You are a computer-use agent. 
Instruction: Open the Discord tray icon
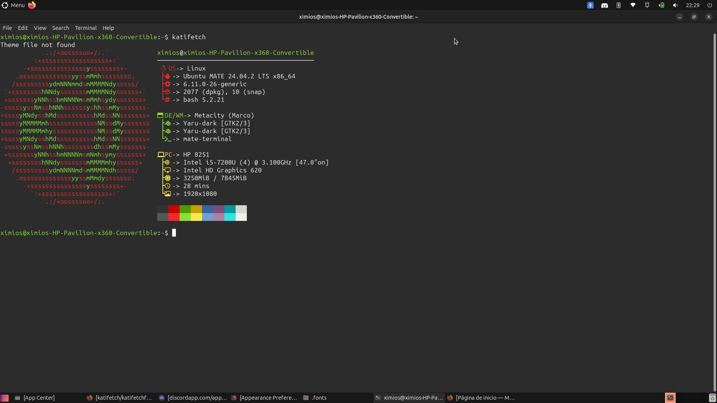(605, 5)
